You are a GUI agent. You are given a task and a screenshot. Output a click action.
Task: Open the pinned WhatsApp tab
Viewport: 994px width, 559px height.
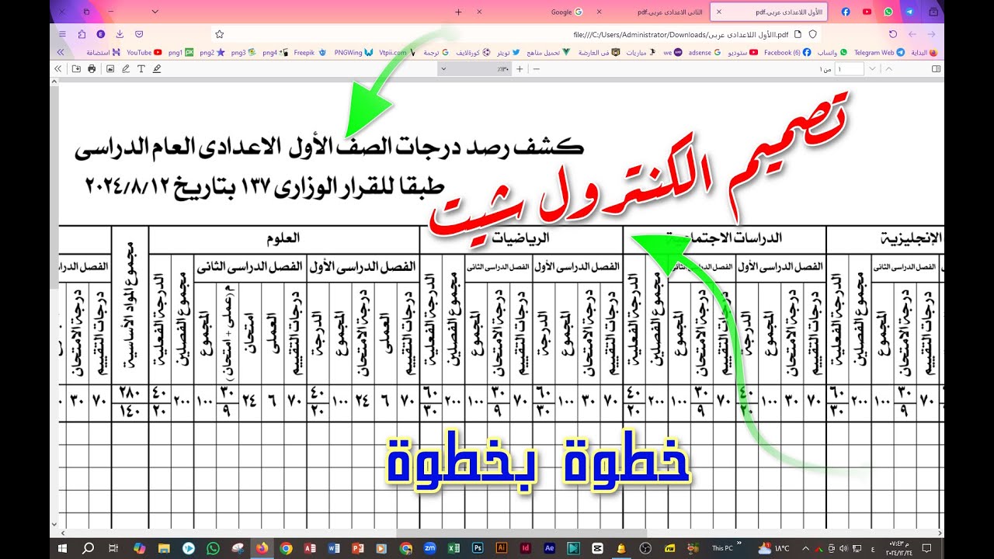pos(888,12)
